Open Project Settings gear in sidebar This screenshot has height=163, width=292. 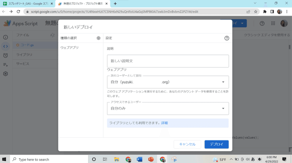(5, 74)
